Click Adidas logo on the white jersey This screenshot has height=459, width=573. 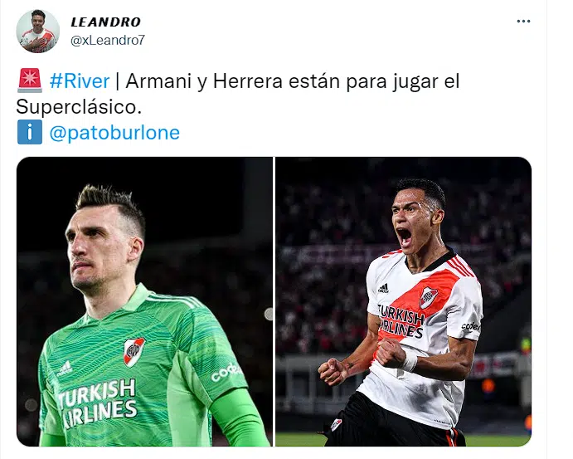tap(383, 288)
